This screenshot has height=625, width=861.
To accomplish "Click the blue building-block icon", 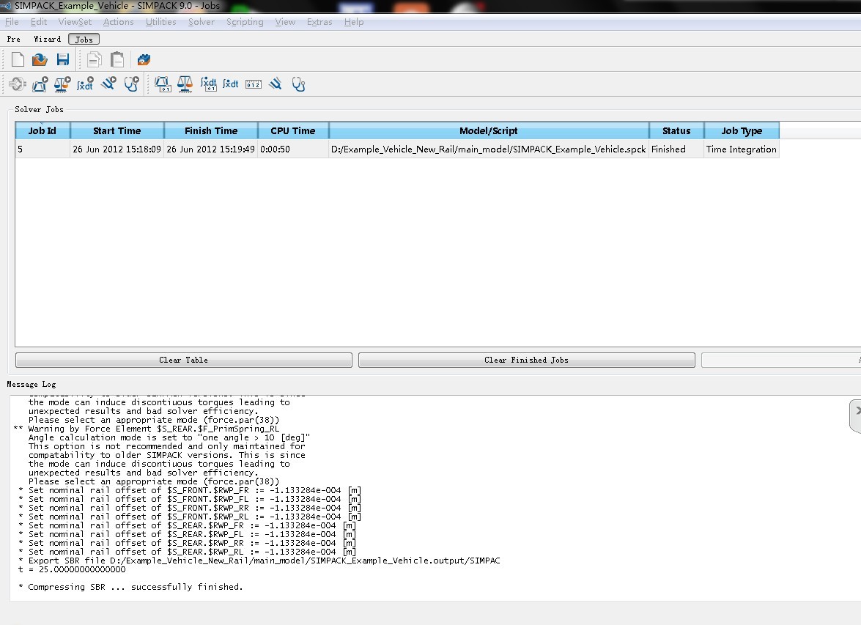I will [x=144, y=59].
